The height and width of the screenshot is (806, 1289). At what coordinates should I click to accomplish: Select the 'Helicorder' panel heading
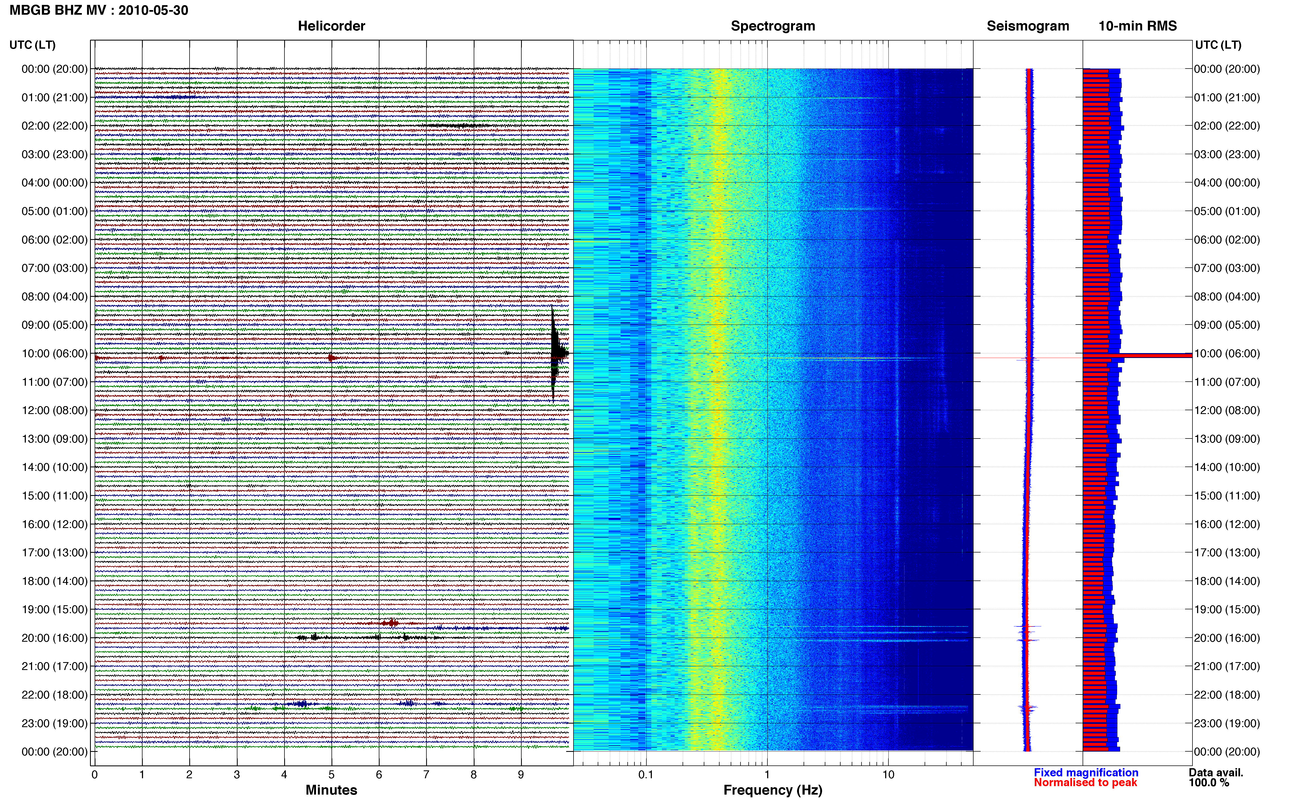click(331, 26)
